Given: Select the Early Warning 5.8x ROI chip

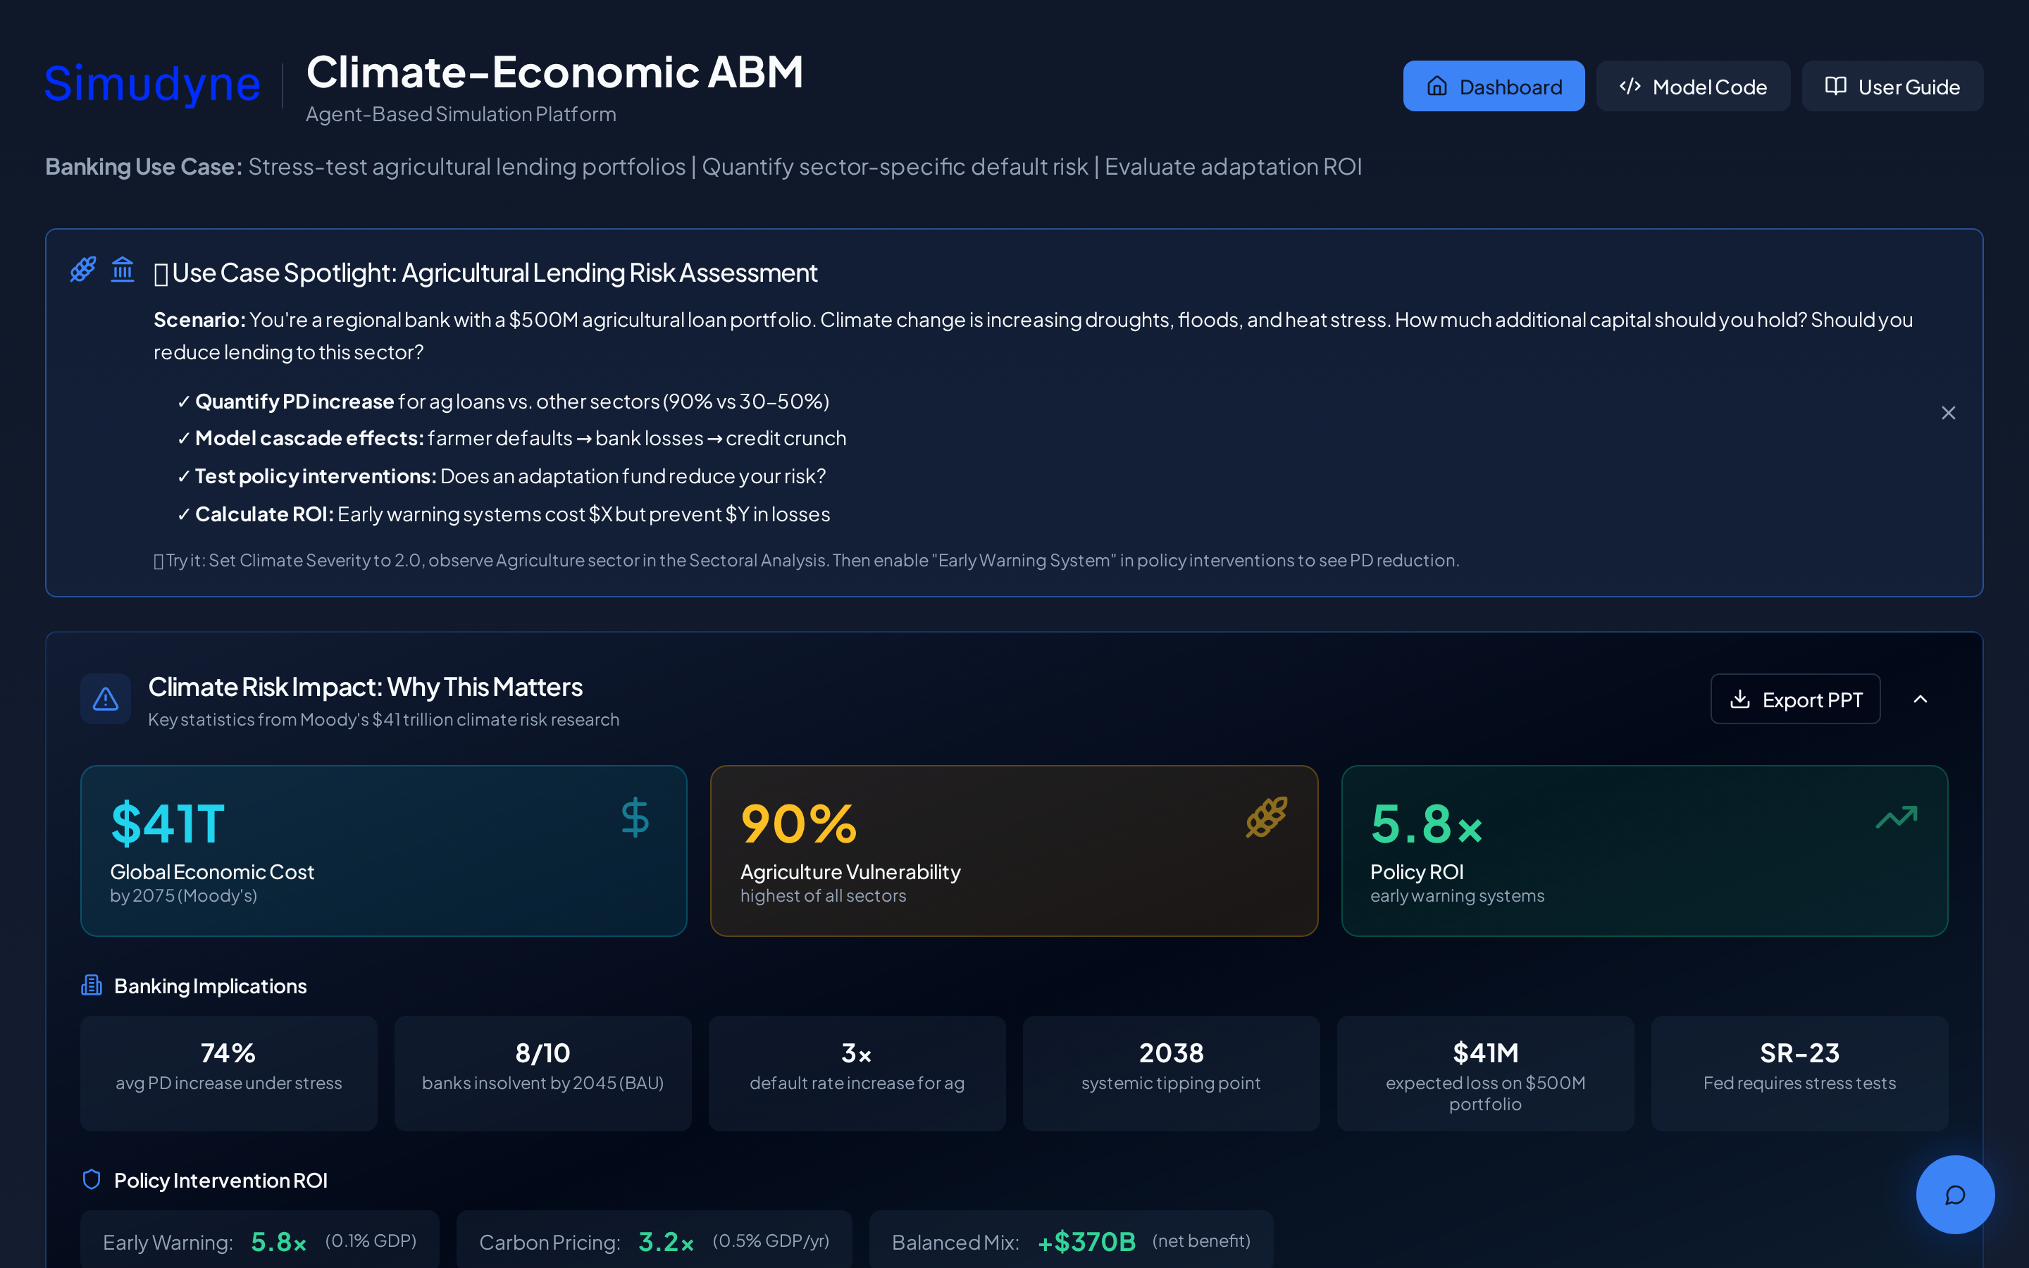Looking at the screenshot, I should [x=260, y=1241].
